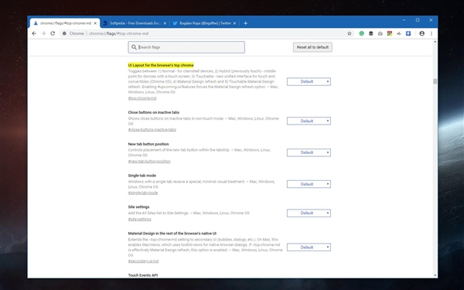
Task: Click the Reset all to default button
Action: pyautogui.click(x=312, y=47)
